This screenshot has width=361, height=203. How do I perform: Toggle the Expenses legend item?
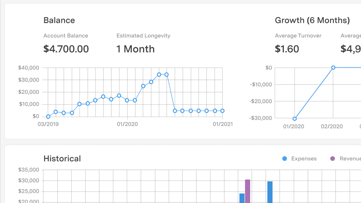300,159
